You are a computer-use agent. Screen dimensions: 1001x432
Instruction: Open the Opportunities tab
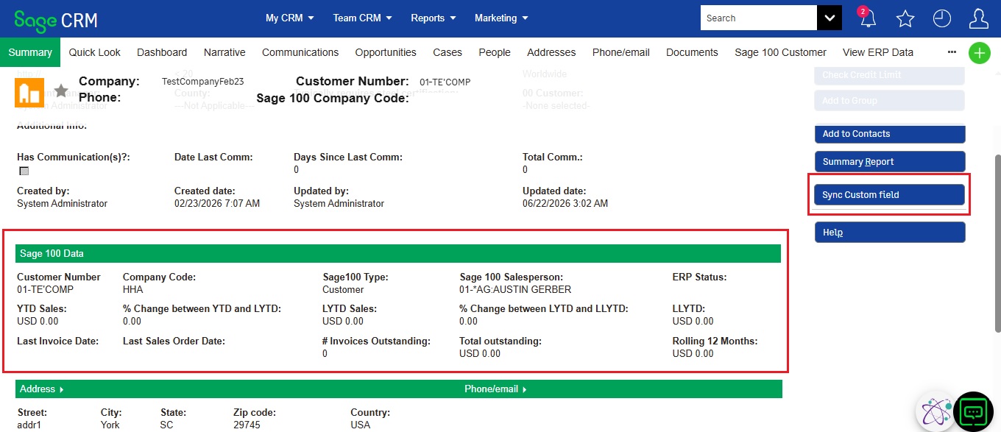point(386,52)
